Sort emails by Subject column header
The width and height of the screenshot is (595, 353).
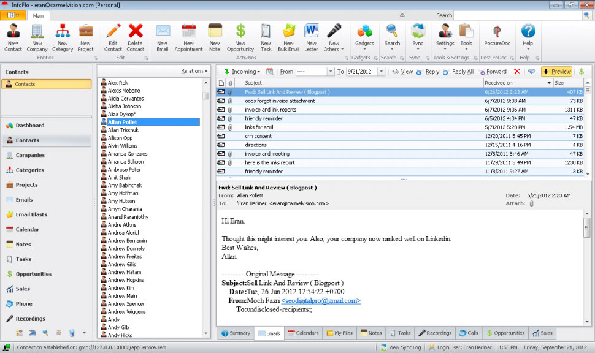(363, 83)
